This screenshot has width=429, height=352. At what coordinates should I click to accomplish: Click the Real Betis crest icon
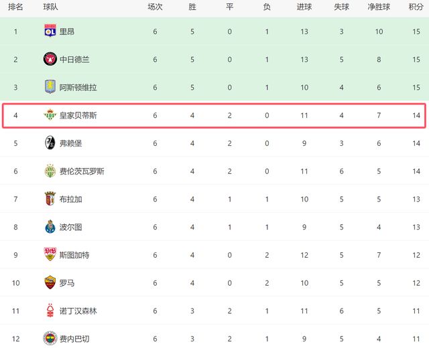(50, 115)
